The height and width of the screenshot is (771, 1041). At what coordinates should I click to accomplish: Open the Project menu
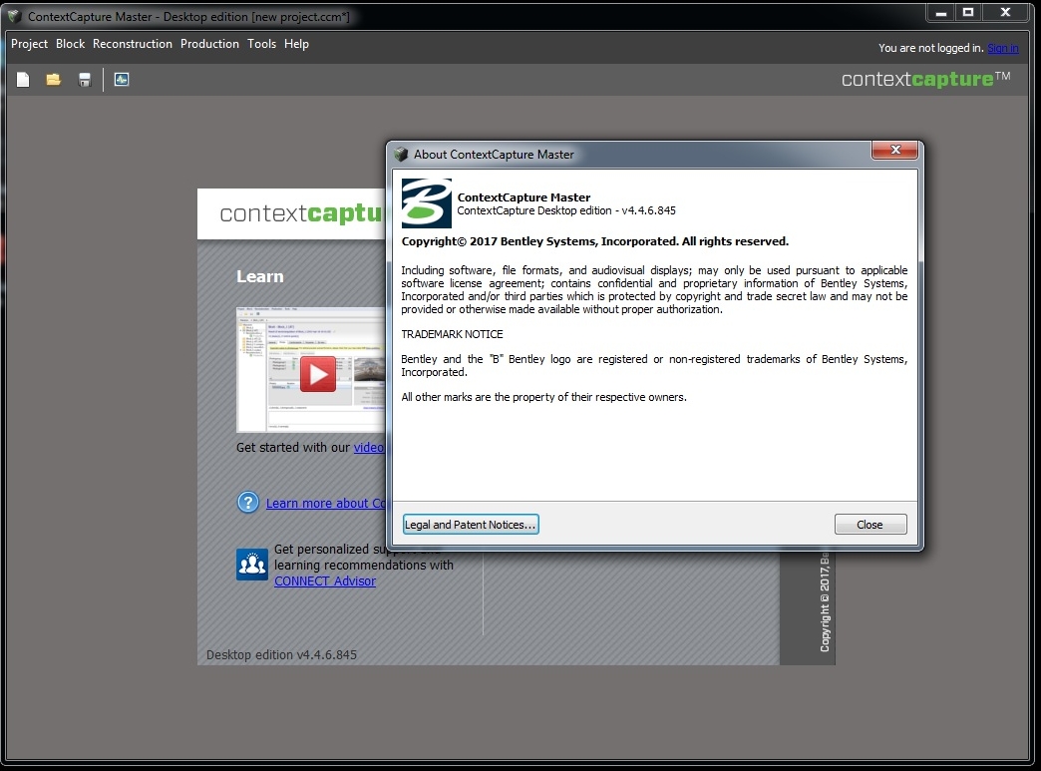click(29, 44)
